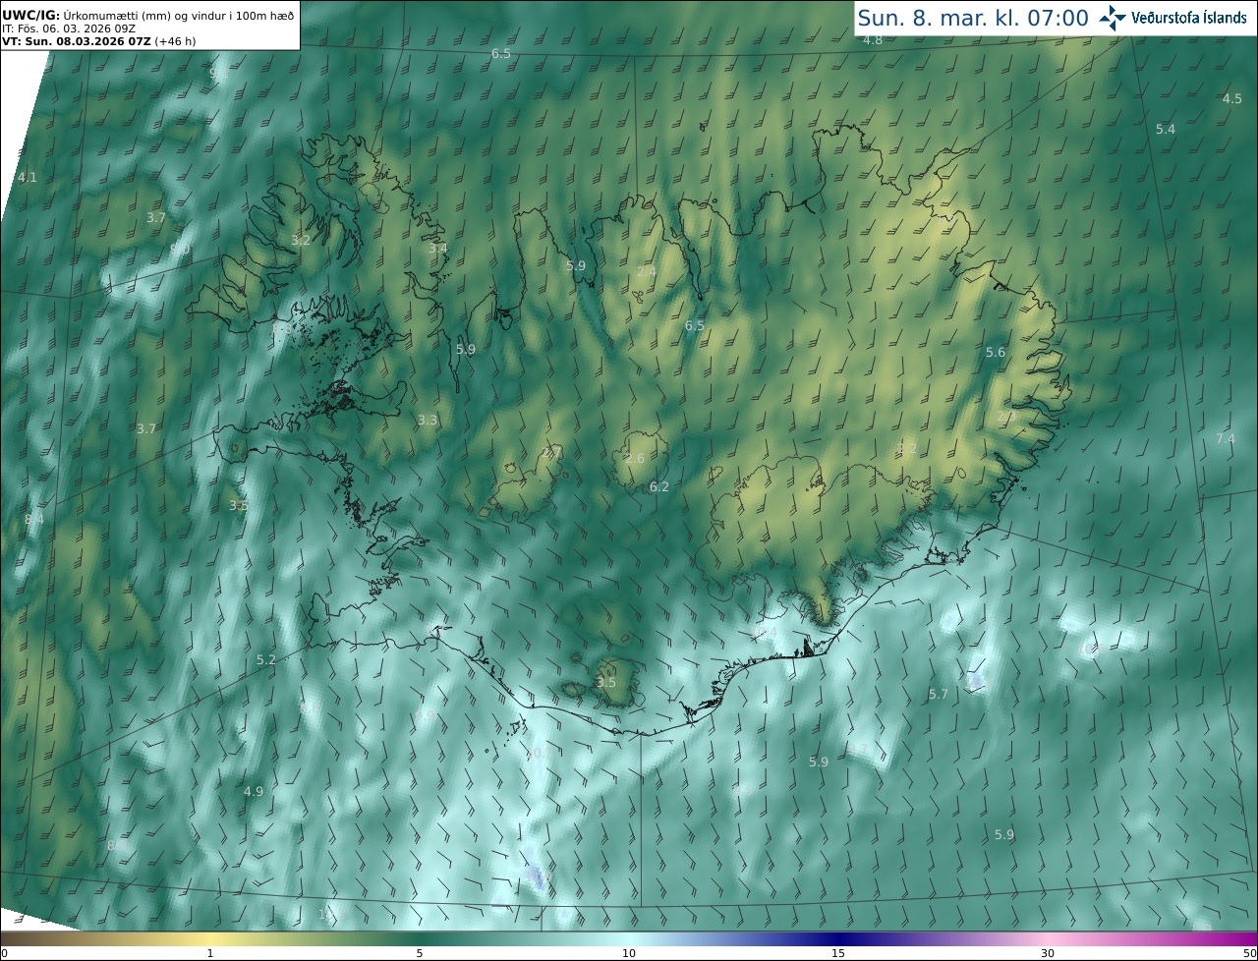Image resolution: width=1258 pixels, height=961 pixels.
Task: Click the Veðurstofa Íslands text
Action: (x=1189, y=18)
